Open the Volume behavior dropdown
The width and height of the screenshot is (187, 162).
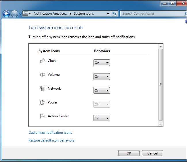pyautogui.click(x=102, y=77)
